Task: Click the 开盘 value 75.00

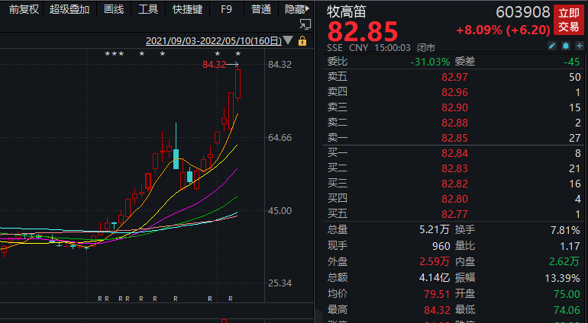Action: (x=567, y=294)
